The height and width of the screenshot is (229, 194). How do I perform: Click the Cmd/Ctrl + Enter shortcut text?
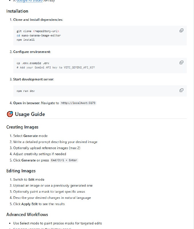click(x=64, y=160)
